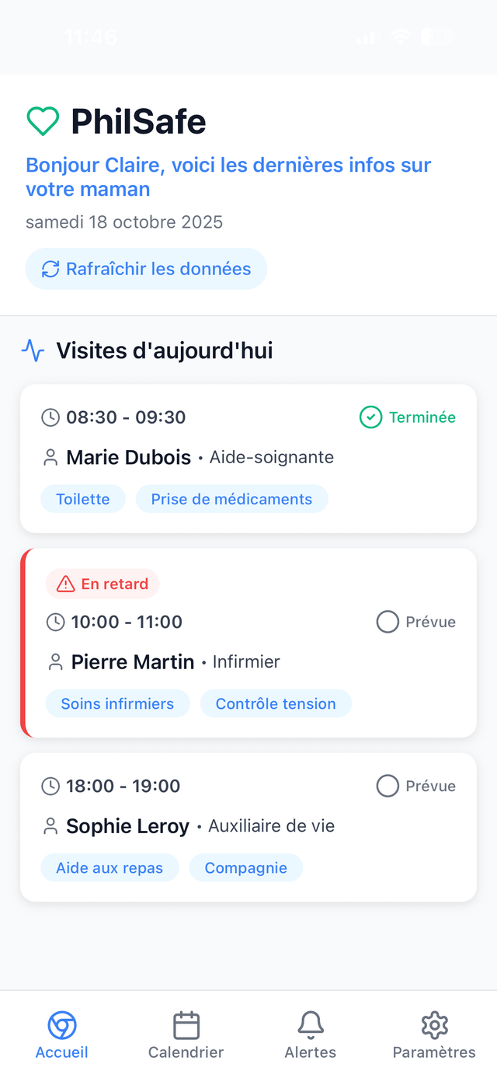Tap the Aide aux repas tag

coord(109,867)
